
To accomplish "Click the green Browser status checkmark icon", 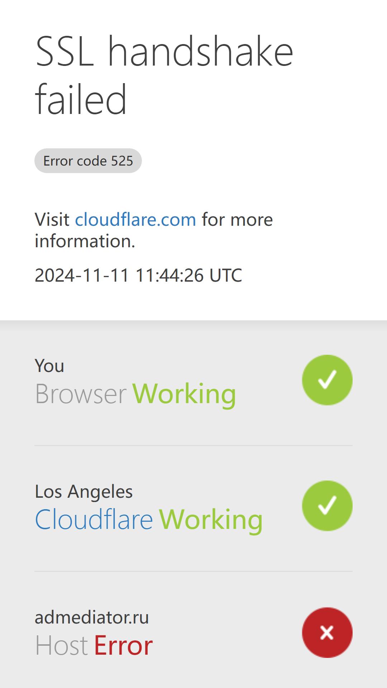I will click(x=327, y=380).
